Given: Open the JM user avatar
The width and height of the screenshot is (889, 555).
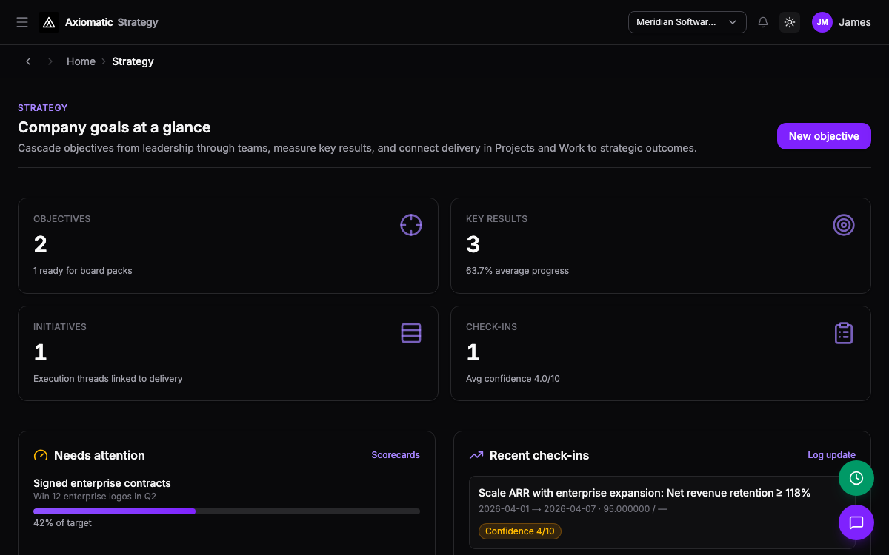Looking at the screenshot, I should tap(822, 22).
